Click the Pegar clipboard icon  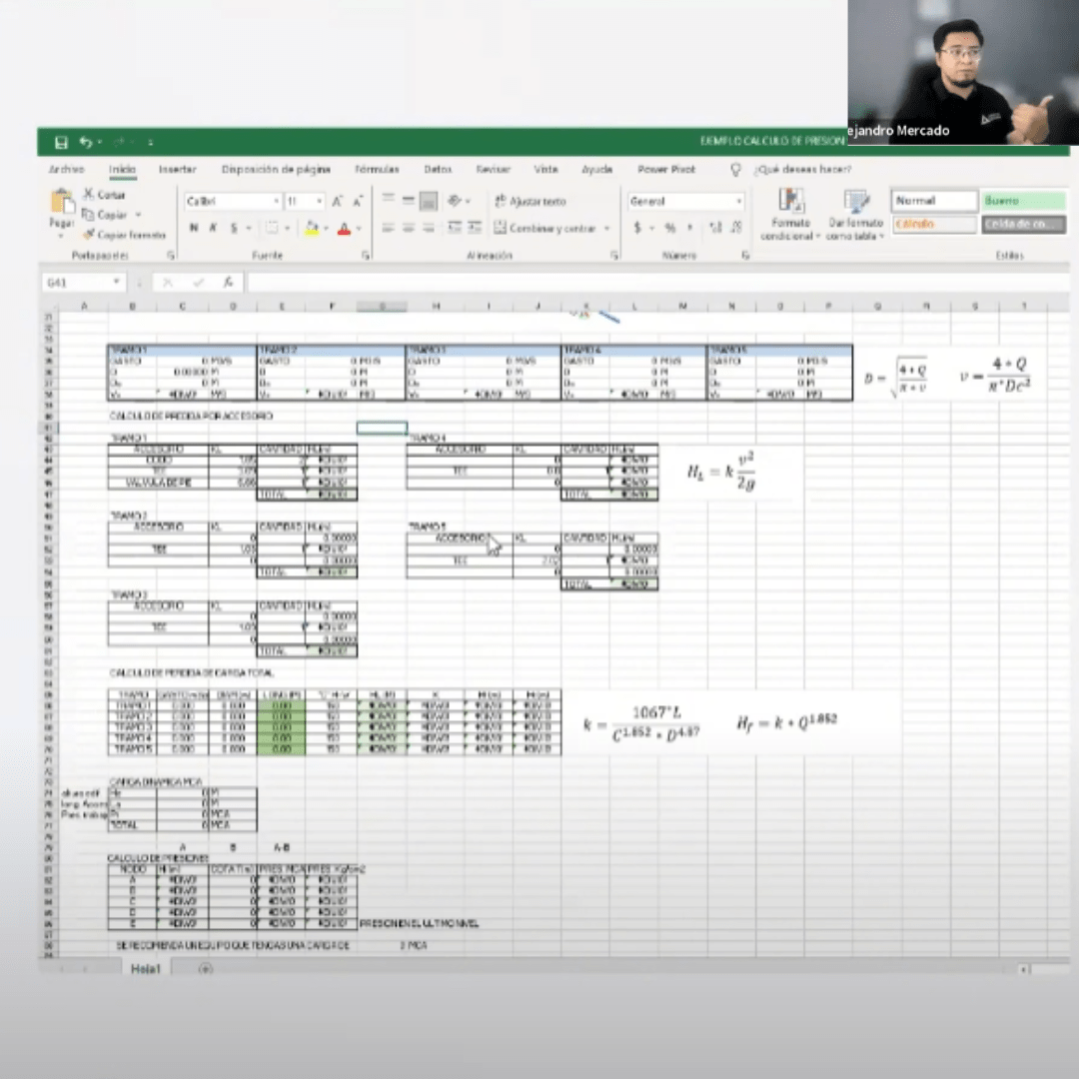62,205
